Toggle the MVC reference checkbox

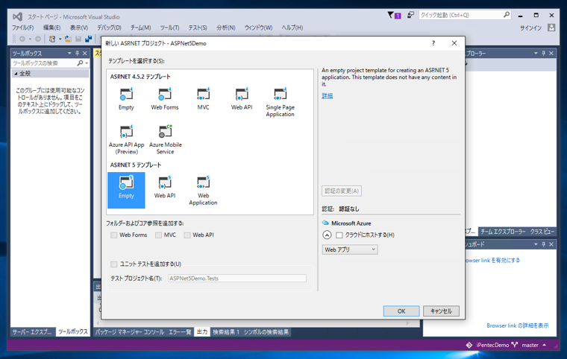point(158,235)
